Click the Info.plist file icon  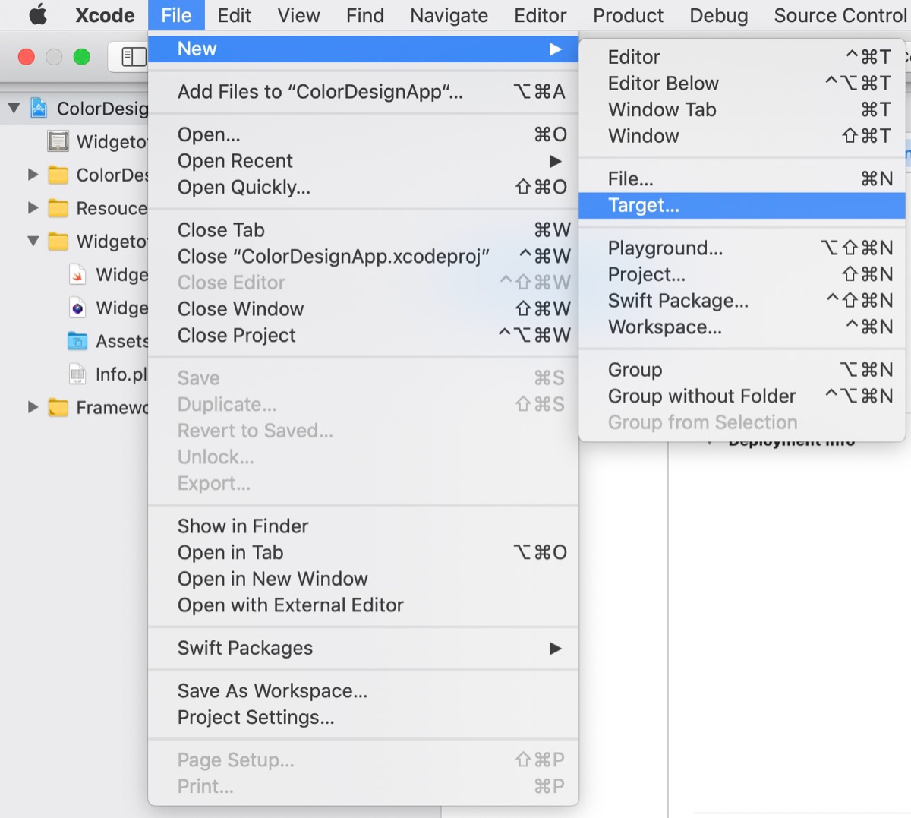click(x=77, y=374)
